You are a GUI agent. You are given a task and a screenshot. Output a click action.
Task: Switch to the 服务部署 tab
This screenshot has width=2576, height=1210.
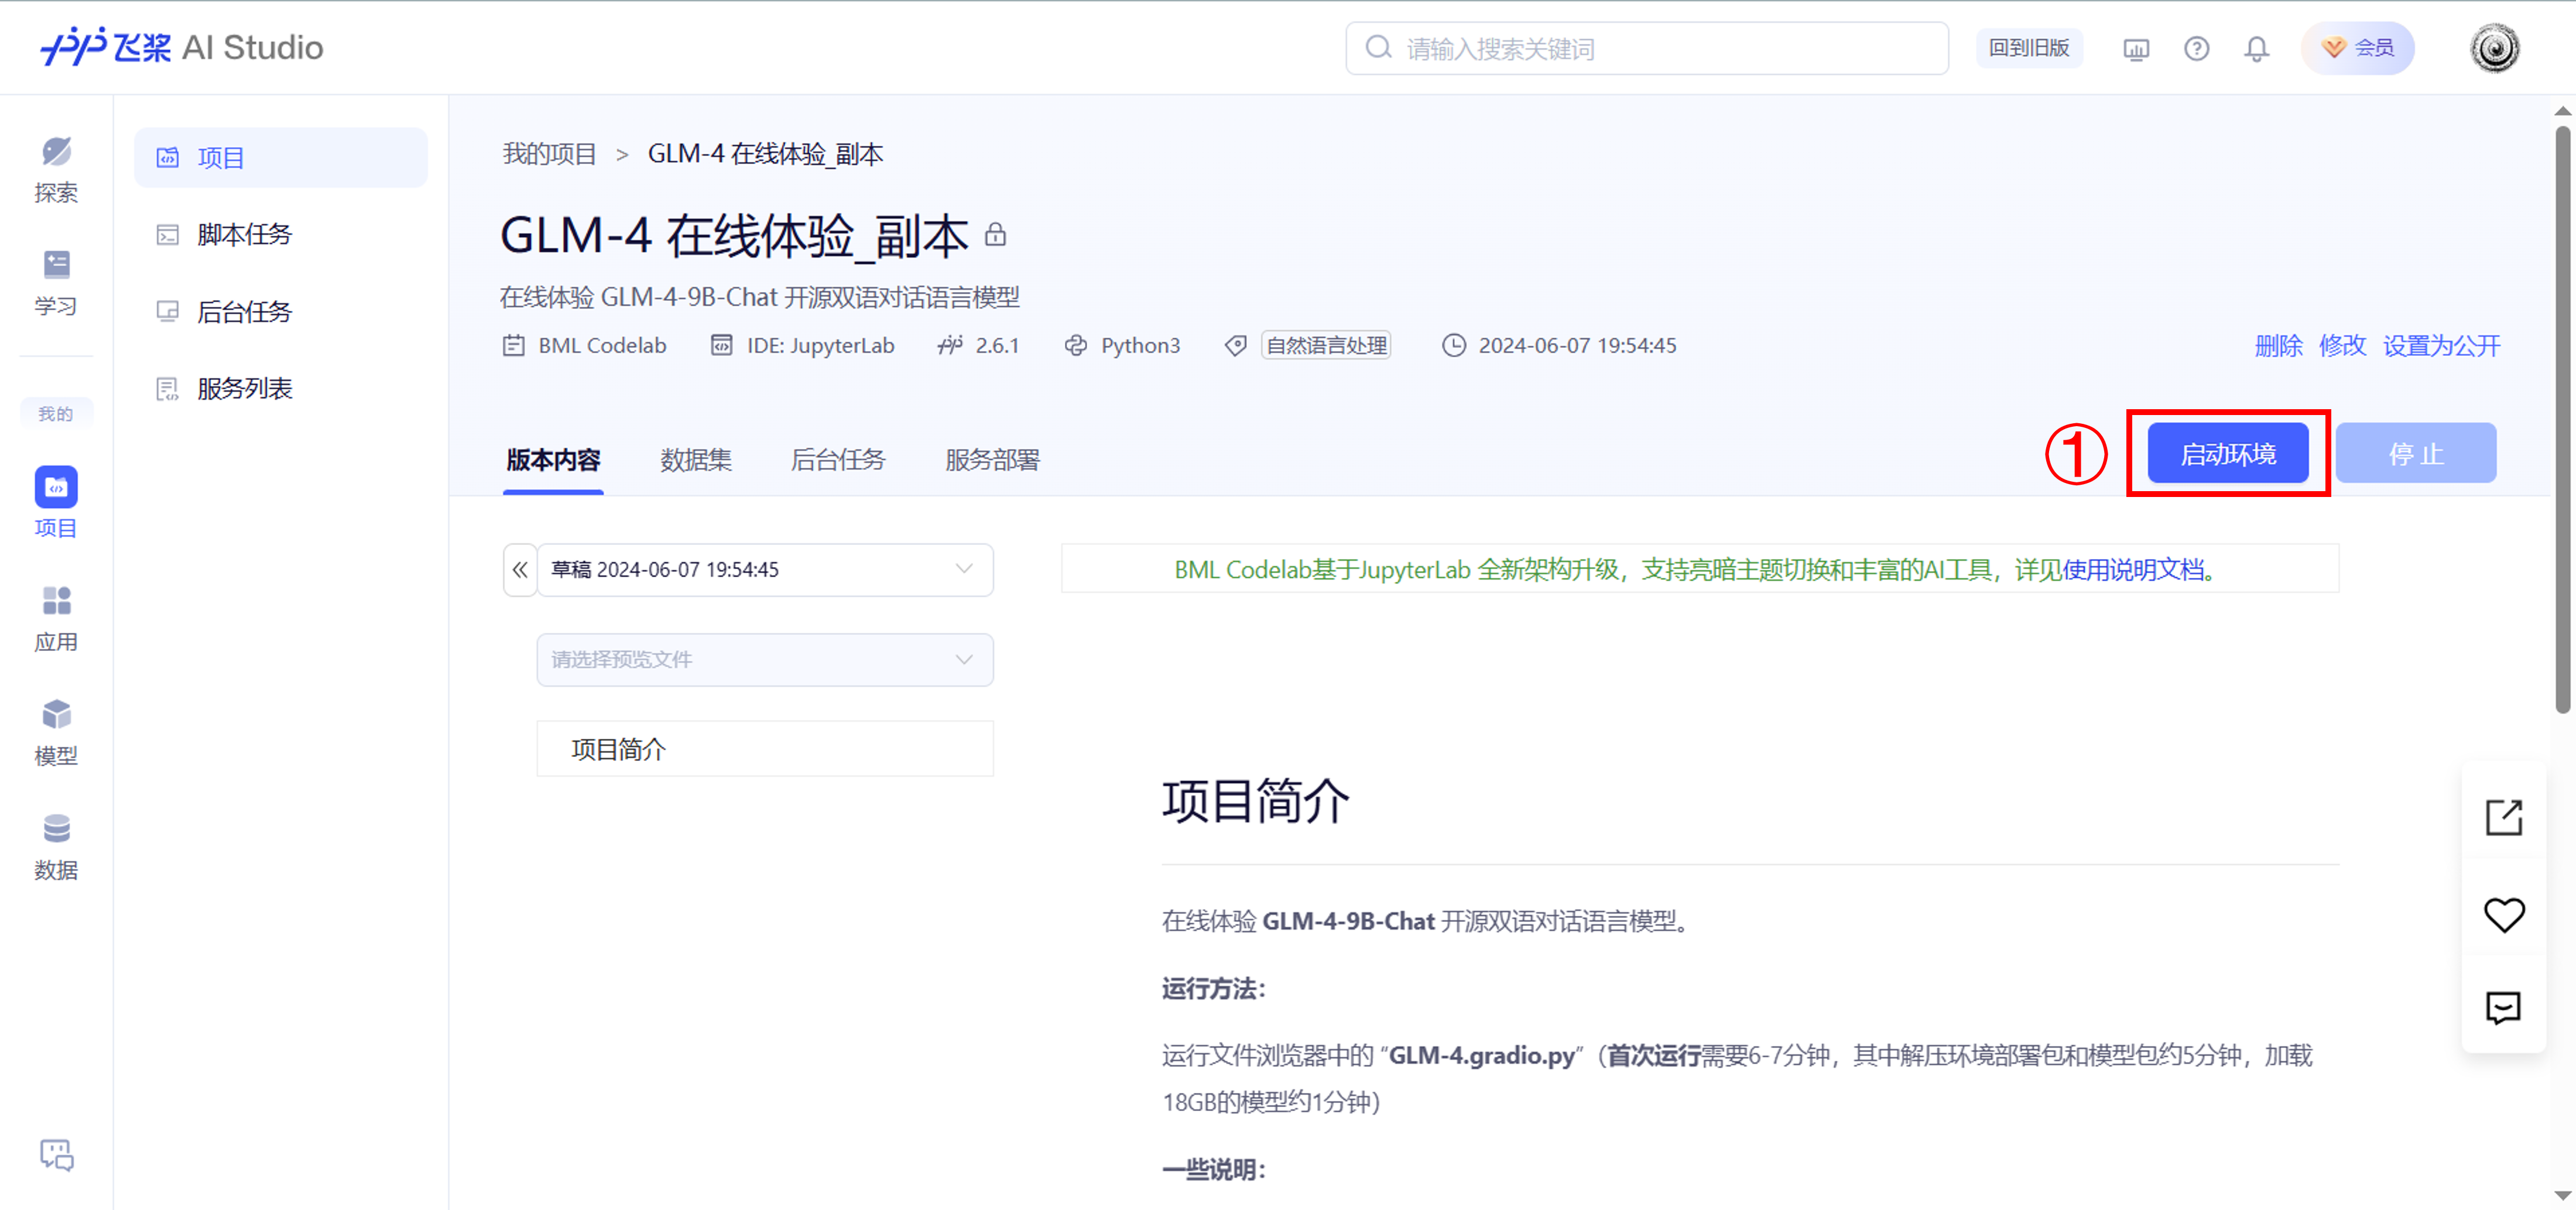tap(992, 460)
